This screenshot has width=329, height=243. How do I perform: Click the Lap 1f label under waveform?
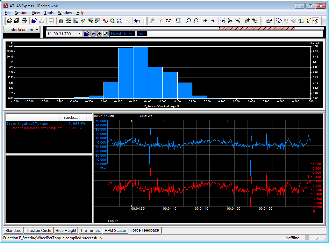tap(113, 221)
